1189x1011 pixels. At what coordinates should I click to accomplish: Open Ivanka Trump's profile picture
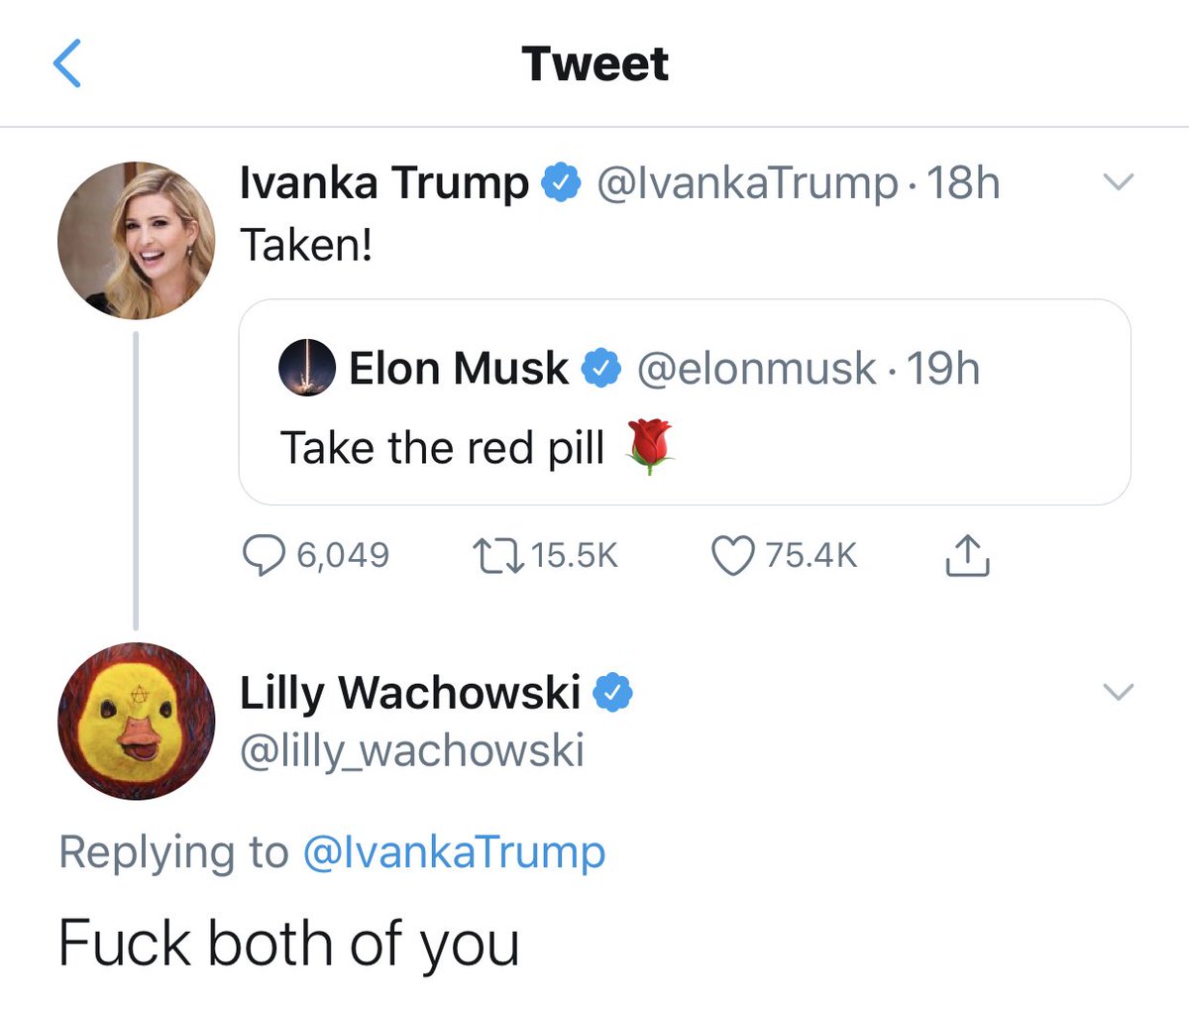[137, 240]
